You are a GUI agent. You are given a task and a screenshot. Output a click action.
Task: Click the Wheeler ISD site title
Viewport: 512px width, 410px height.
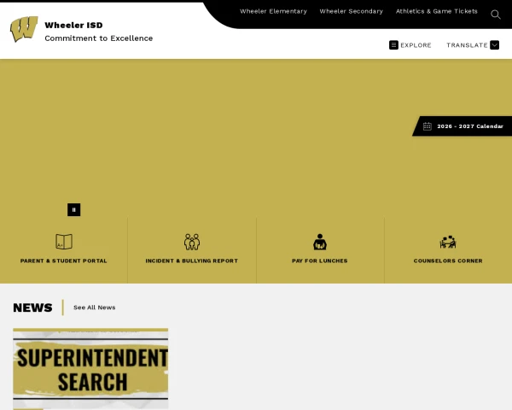click(x=73, y=25)
